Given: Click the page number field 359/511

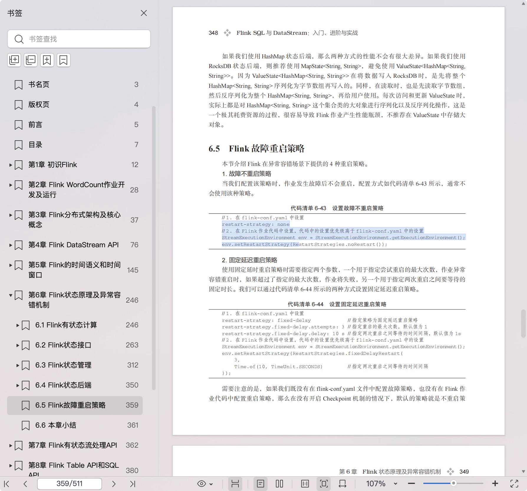Looking at the screenshot, I should click(x=70, y=484).
